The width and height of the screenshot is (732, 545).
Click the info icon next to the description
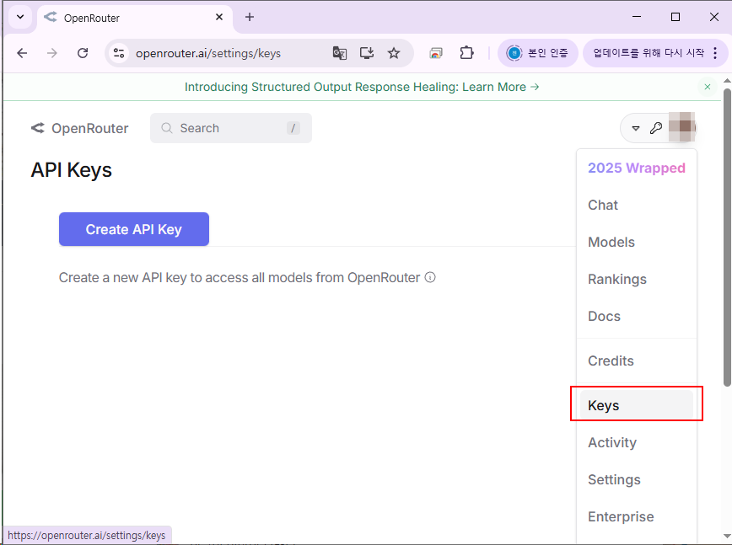tap(430, 277)
